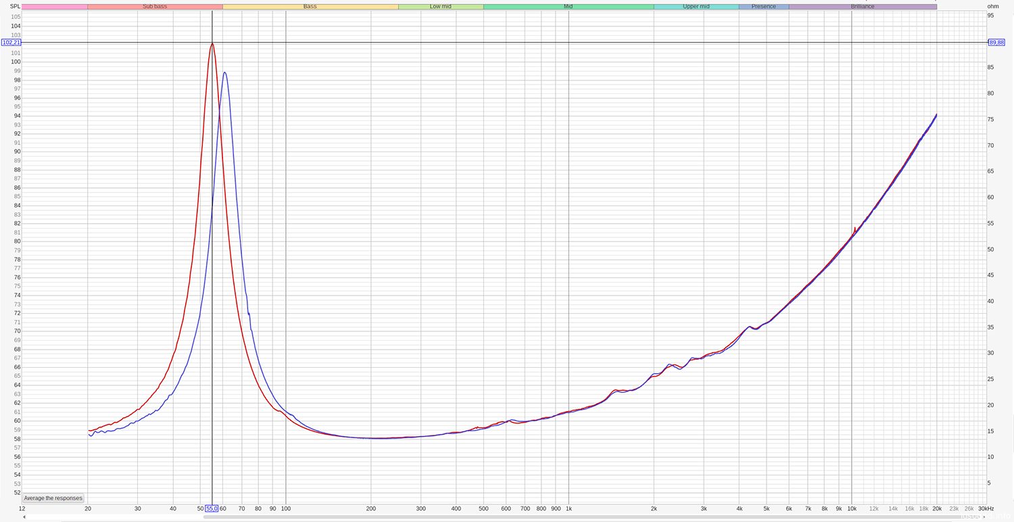Click the Mid frequency band label
Image resolution: width=1014 pixels, height=522 pixels.
tap(569, 6)
